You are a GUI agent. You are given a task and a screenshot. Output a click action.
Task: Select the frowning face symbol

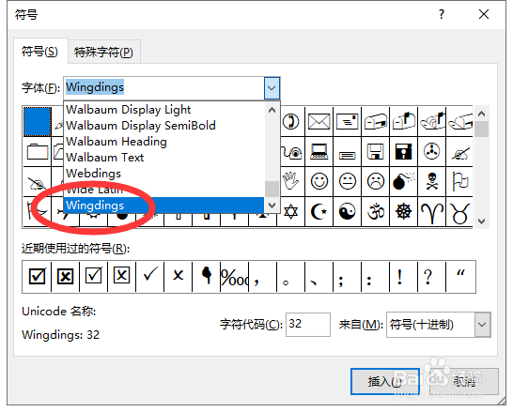pyautogui.click(x=375, y=181)
